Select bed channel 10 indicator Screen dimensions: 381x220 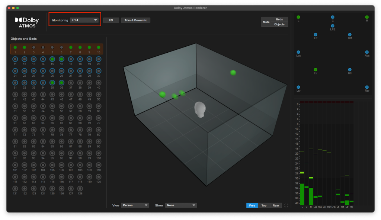pos(98,47)
